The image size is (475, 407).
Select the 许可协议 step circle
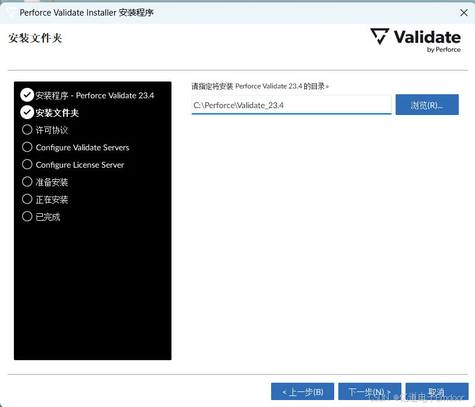27,129
